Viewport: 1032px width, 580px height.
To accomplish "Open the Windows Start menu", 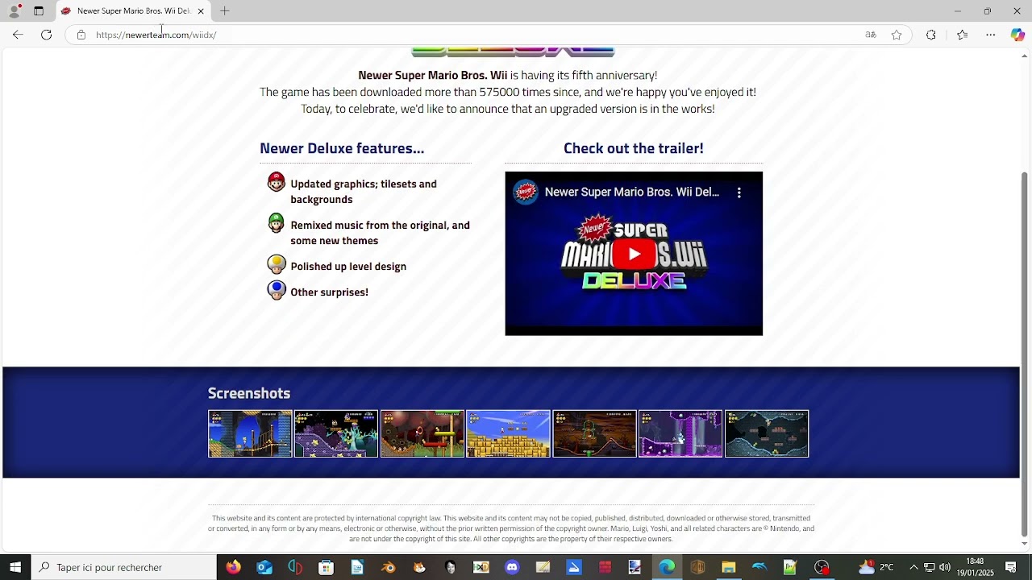I will pyautogui.click(x=15, y=567).
